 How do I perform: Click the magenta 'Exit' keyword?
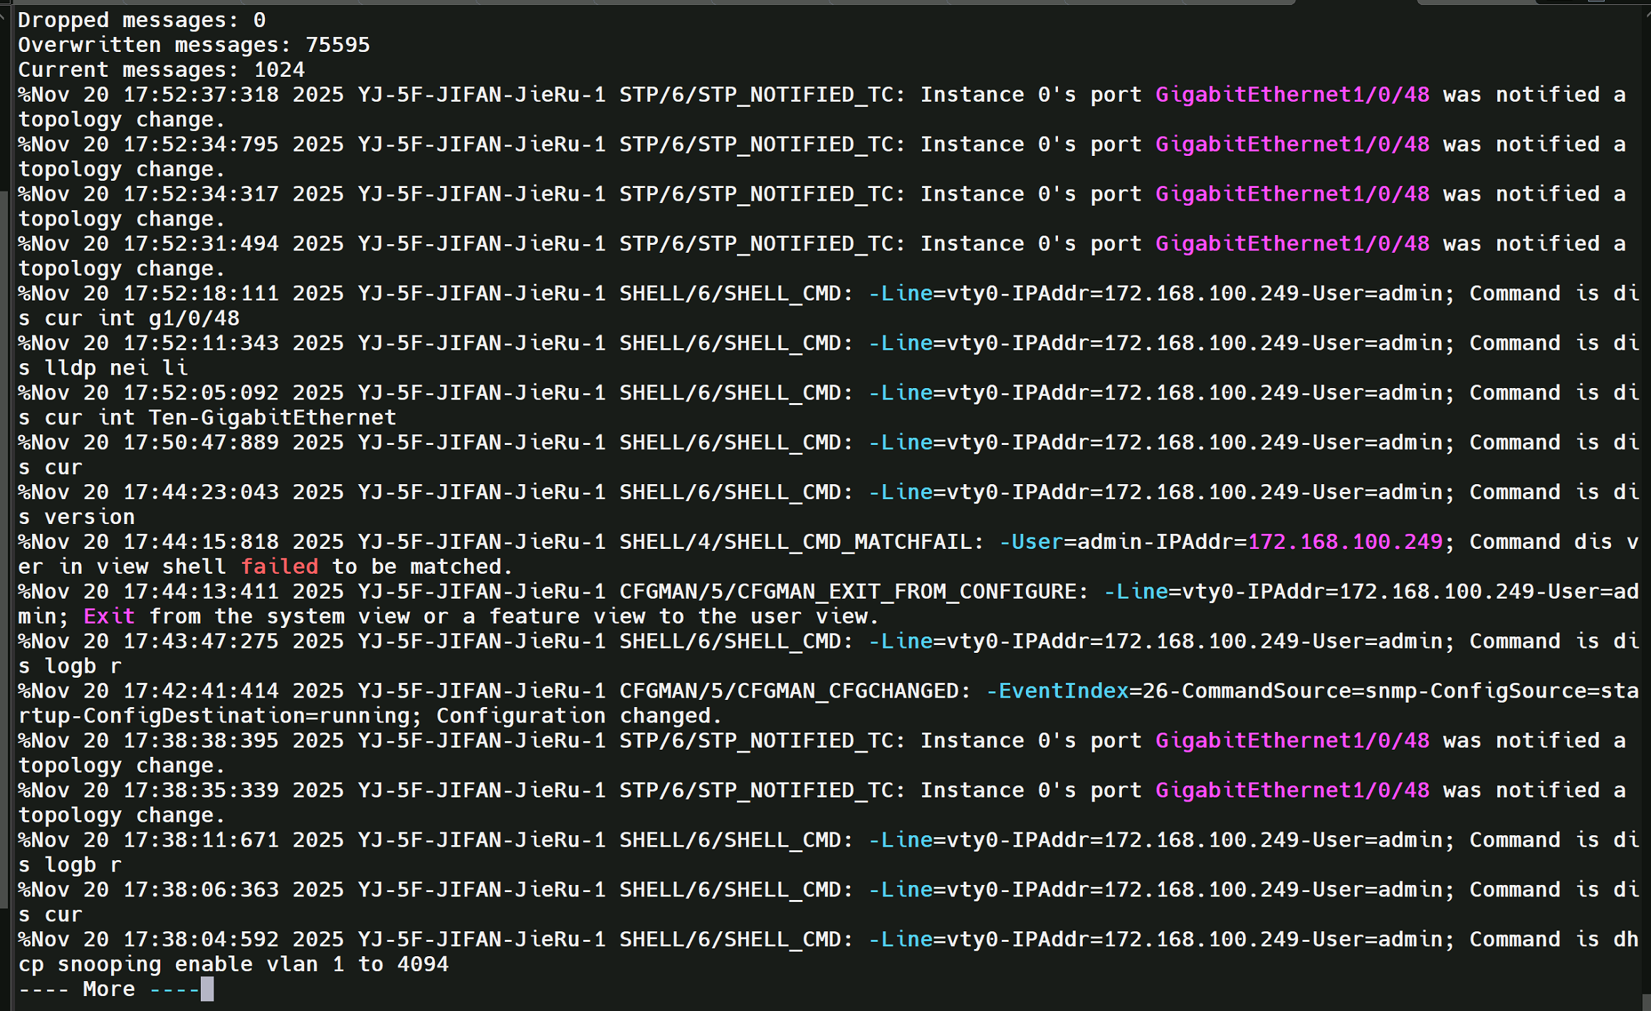[108, 617]
